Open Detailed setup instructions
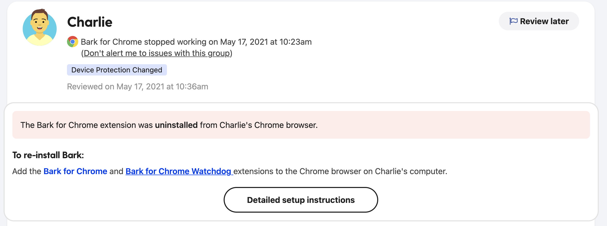 [x=301, y=200]
